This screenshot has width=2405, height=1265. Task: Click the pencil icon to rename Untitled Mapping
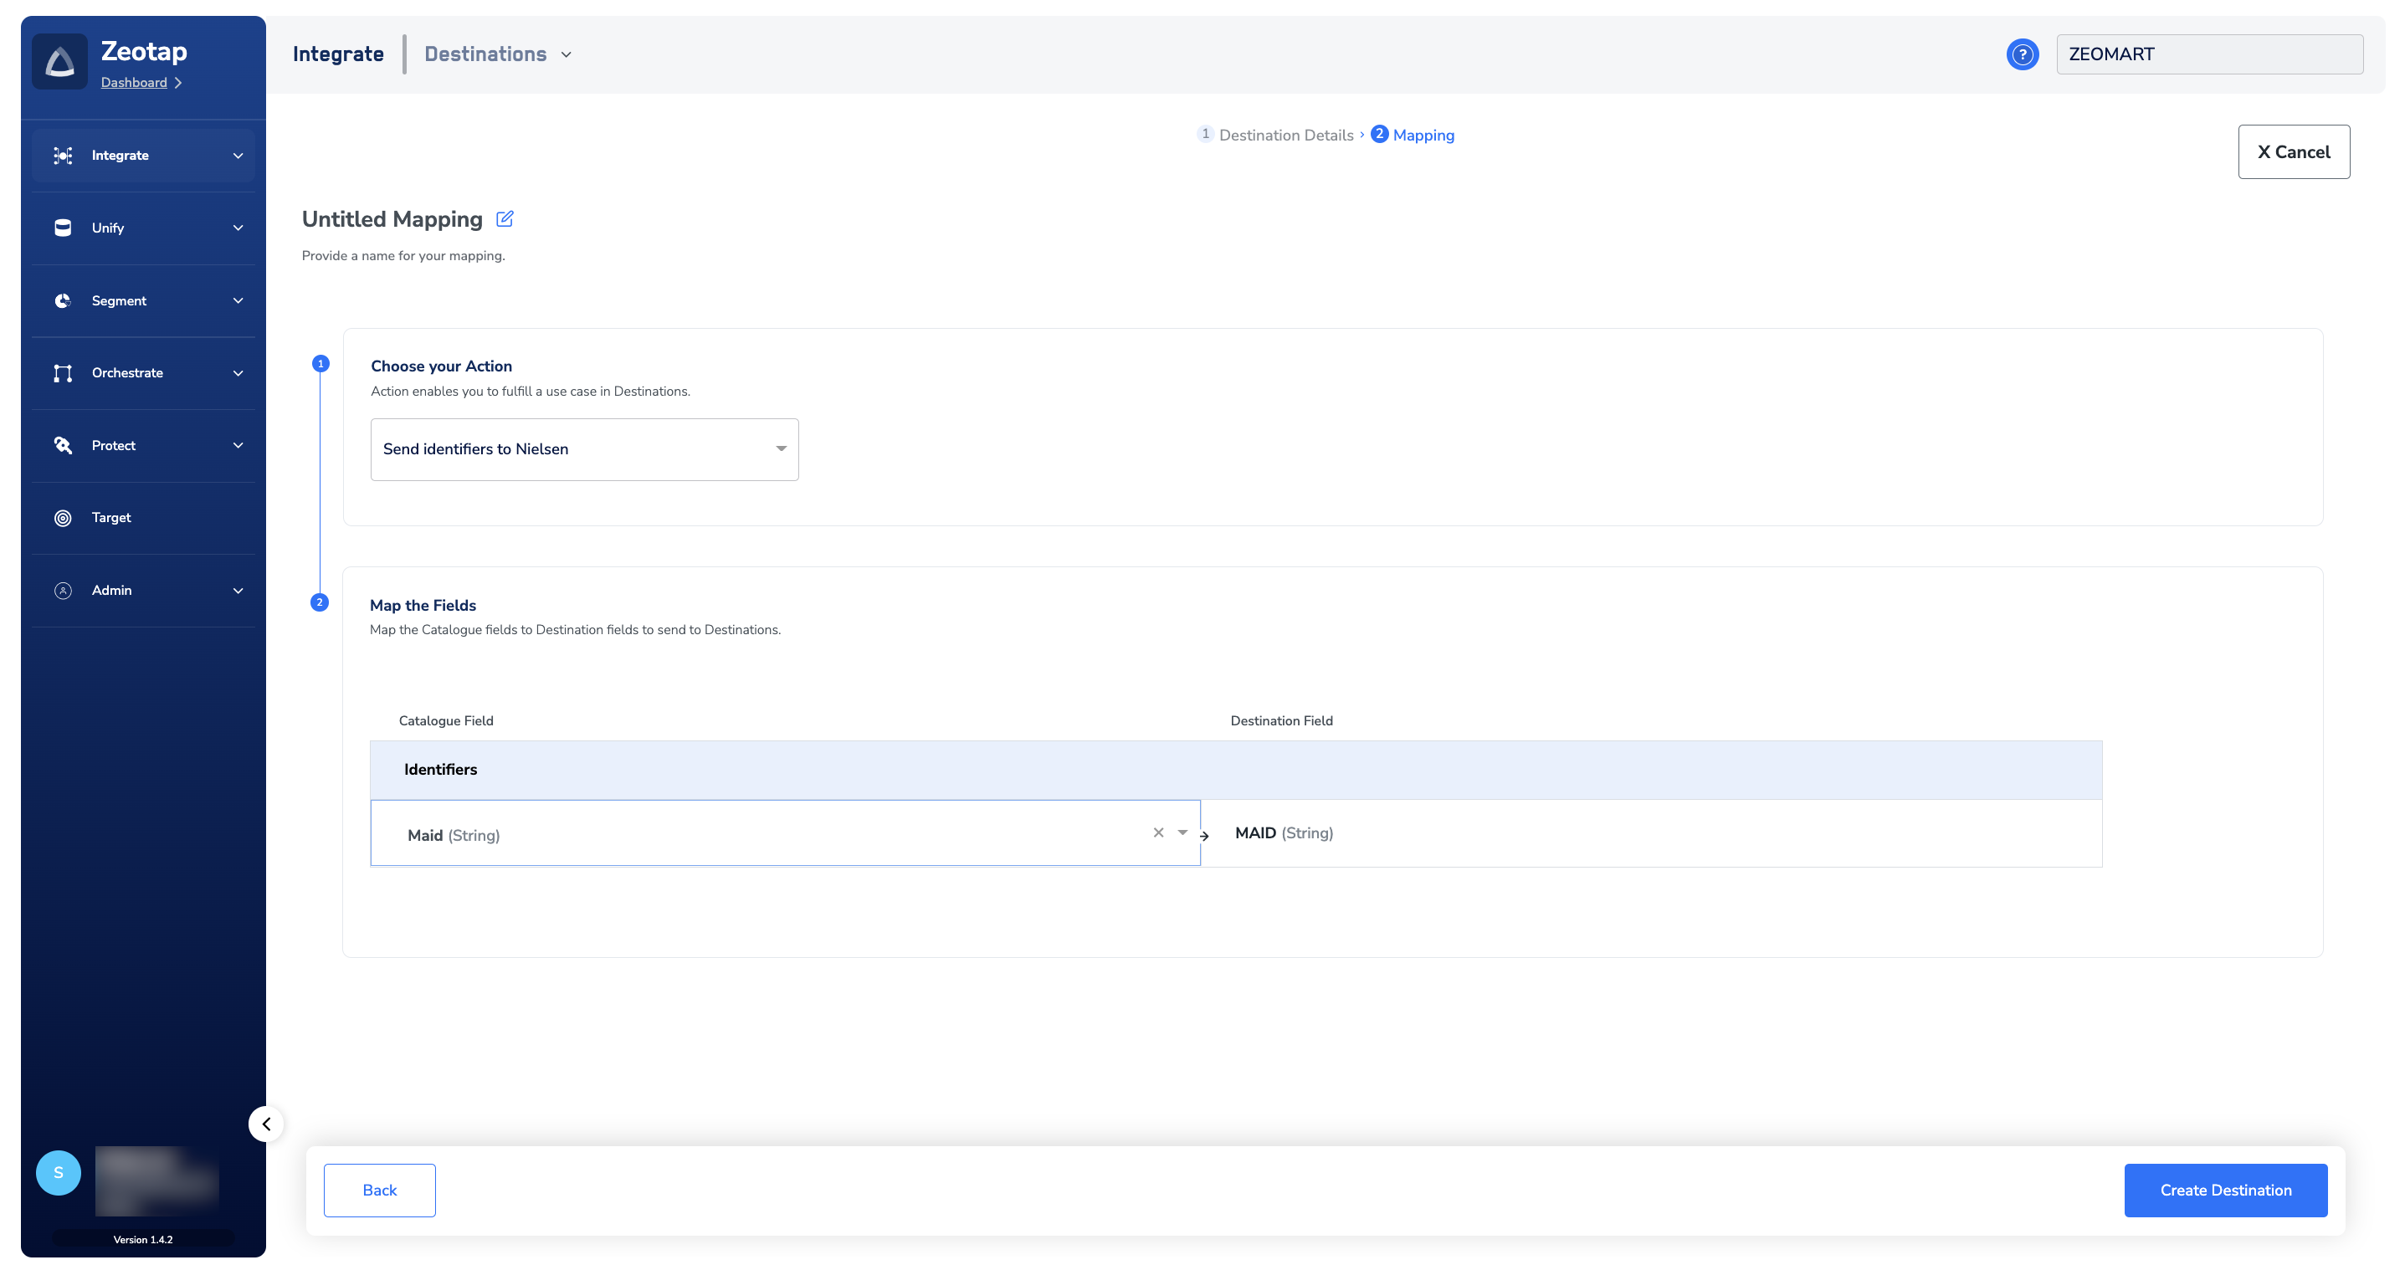pos(504,219)
